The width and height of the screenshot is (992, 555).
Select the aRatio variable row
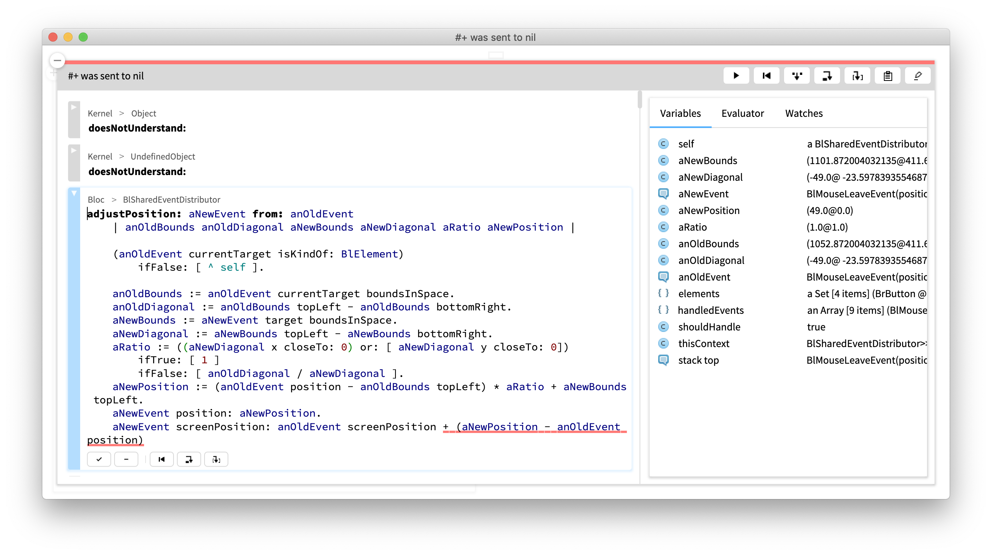[693, 227]
